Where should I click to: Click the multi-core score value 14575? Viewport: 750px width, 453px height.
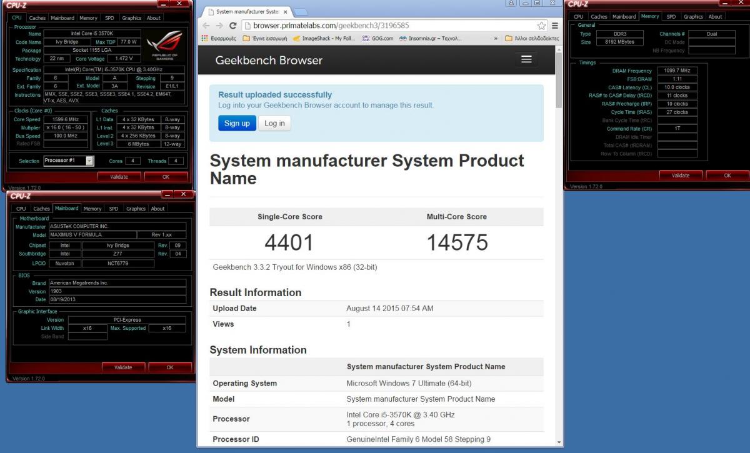pyautogui.click(x=457, y=243)
